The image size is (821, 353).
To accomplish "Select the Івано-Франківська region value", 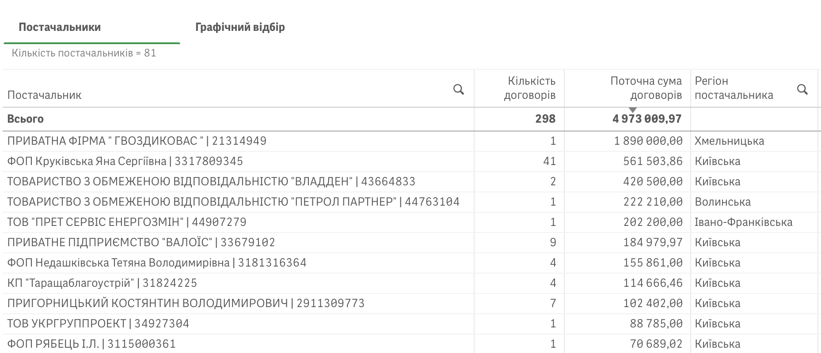I will pyautogui.click(x=743, y=222).
